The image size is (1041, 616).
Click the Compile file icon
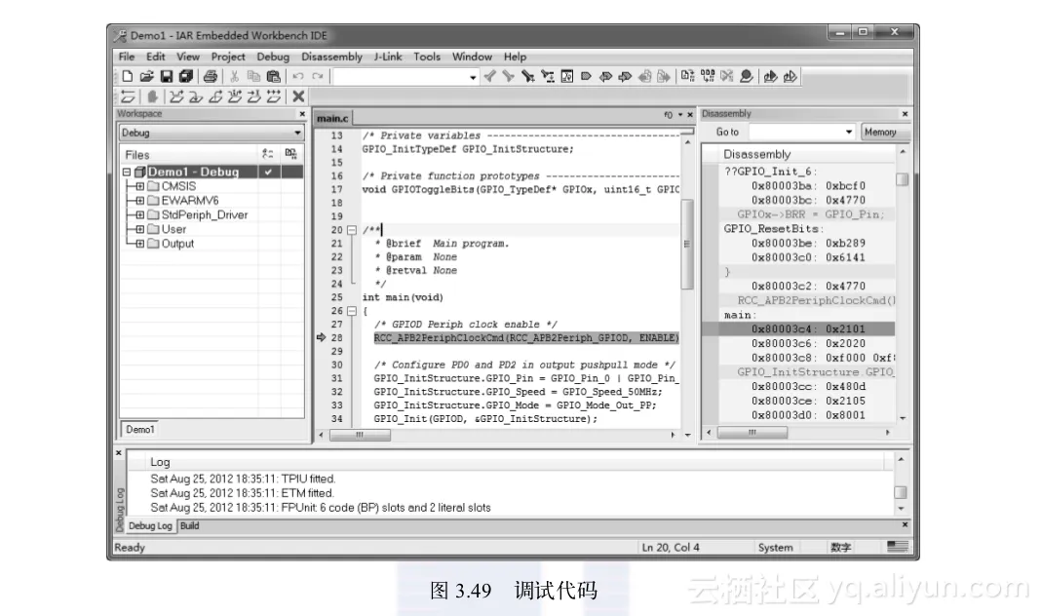click(688, 77)
